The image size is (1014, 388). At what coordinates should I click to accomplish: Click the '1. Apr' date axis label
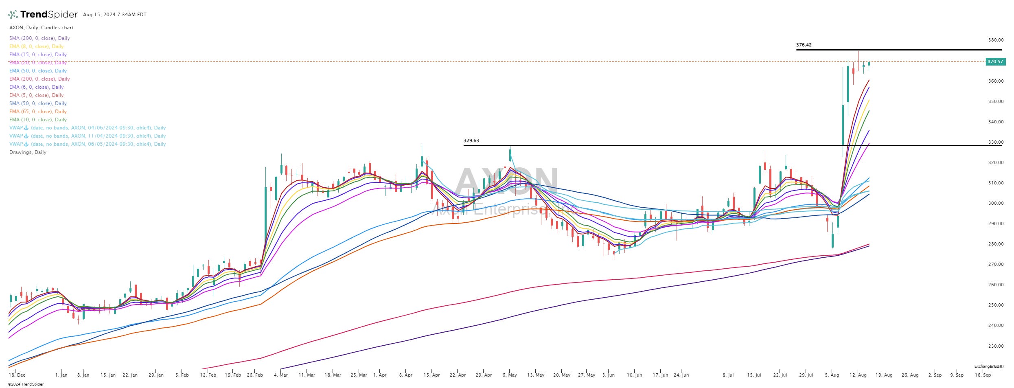click(380, 375)
